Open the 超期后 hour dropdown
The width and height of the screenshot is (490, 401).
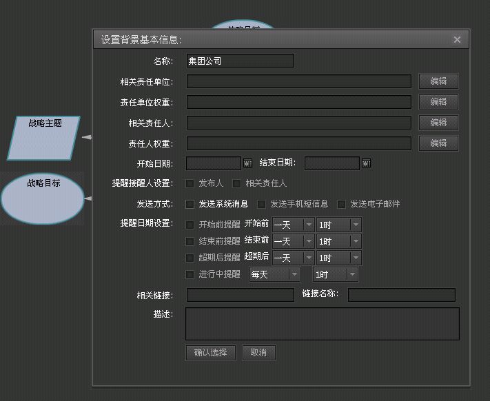(339, 258)
